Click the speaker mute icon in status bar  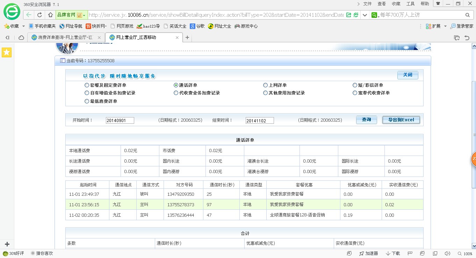tap(447, 253)
